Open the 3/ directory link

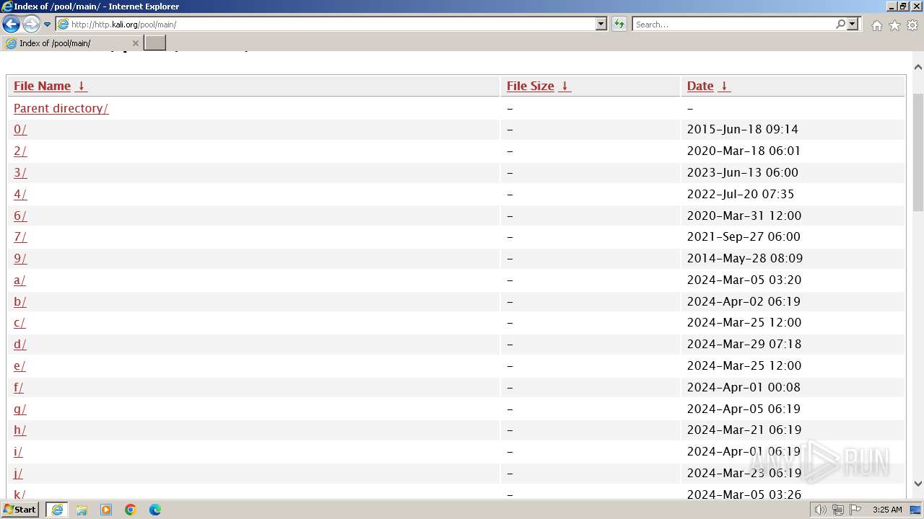20,173
